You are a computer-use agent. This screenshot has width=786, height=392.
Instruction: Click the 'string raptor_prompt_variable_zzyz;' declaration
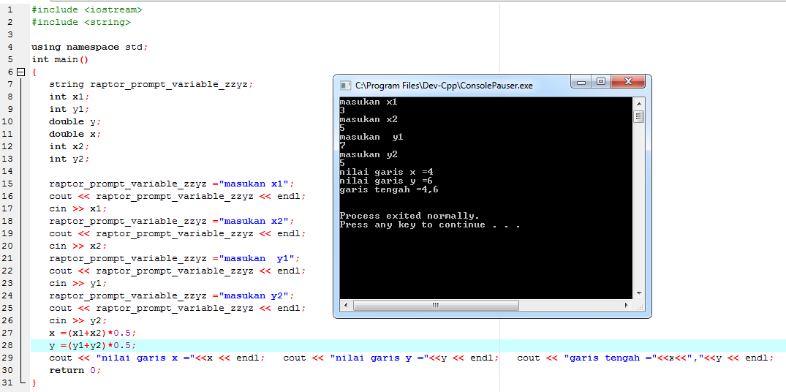click(x=151, y=84)
